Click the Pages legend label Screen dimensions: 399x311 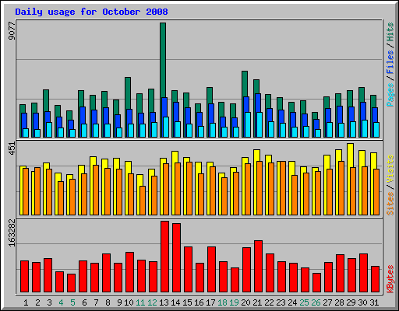(390, 95)
